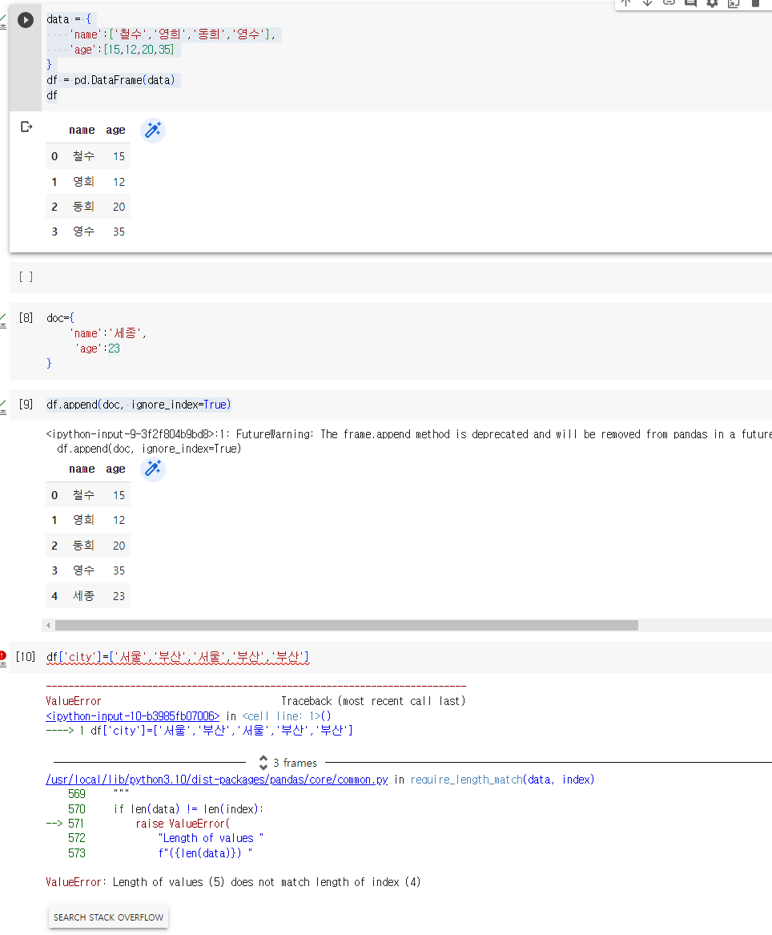Run the cell defining the data dictionary
The height and width of the screenshot is (935, 772).
[26, 20]
